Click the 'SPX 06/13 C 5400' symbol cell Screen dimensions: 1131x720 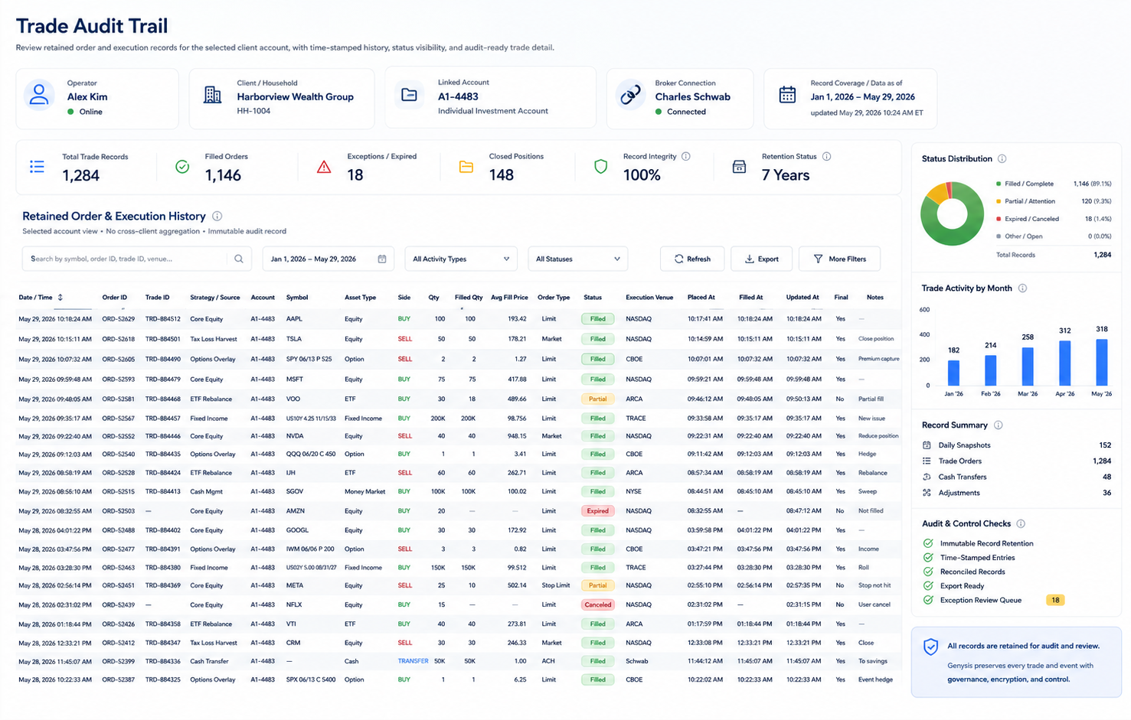click(311, 679)
